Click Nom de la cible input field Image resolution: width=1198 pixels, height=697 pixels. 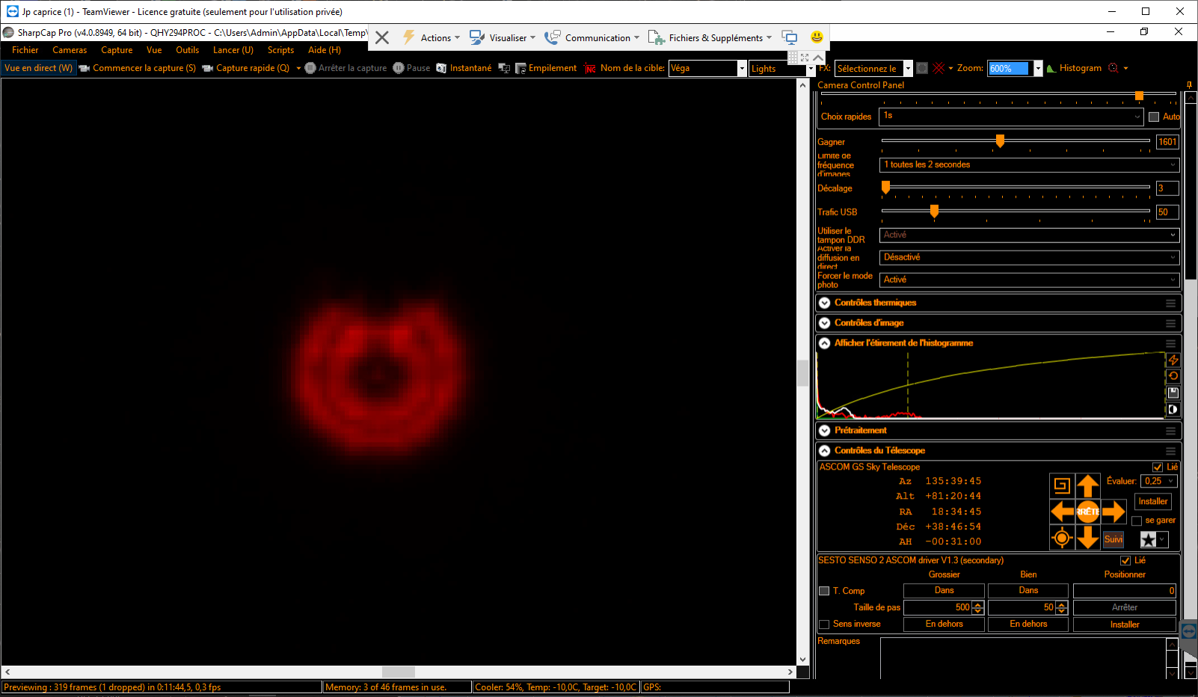[704, 69]
